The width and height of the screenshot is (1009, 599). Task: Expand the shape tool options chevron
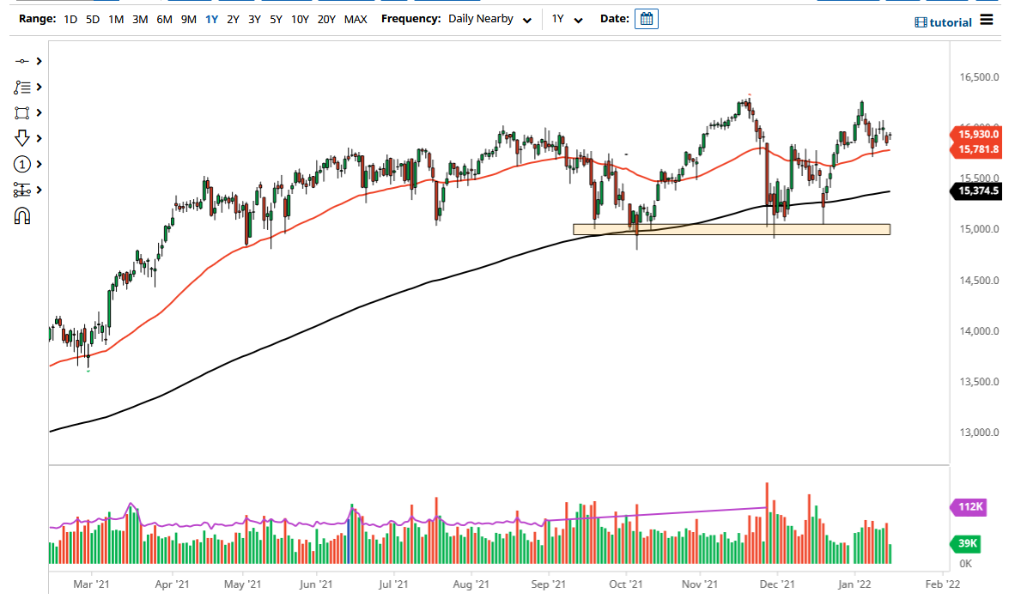click(x=38, y=112)
